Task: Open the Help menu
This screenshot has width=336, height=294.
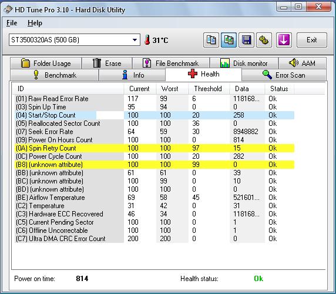Action: [35, 23]
